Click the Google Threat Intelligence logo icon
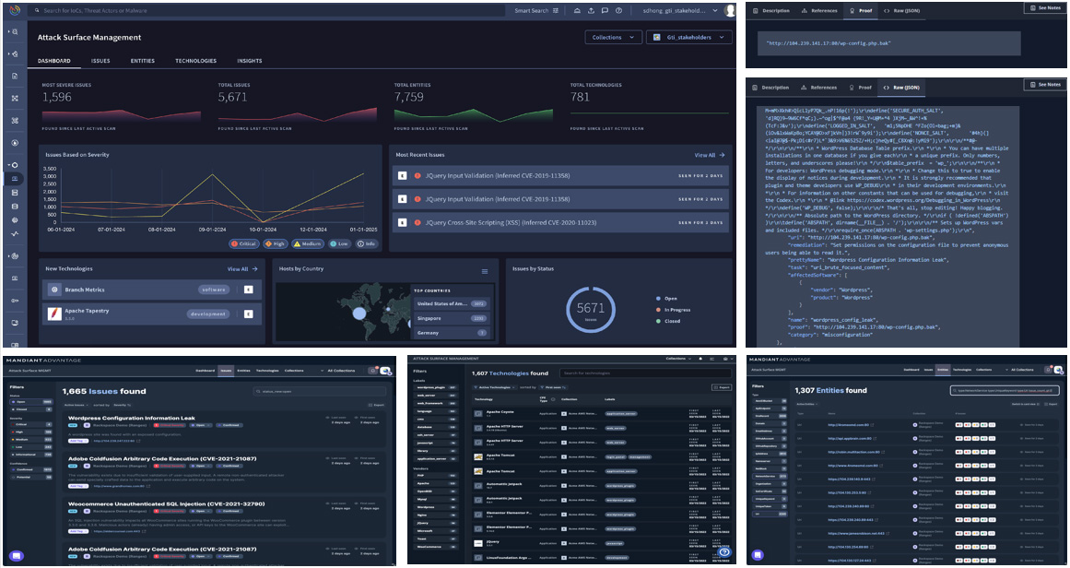This screenshot has height=568, width=1070. [15, 10]
